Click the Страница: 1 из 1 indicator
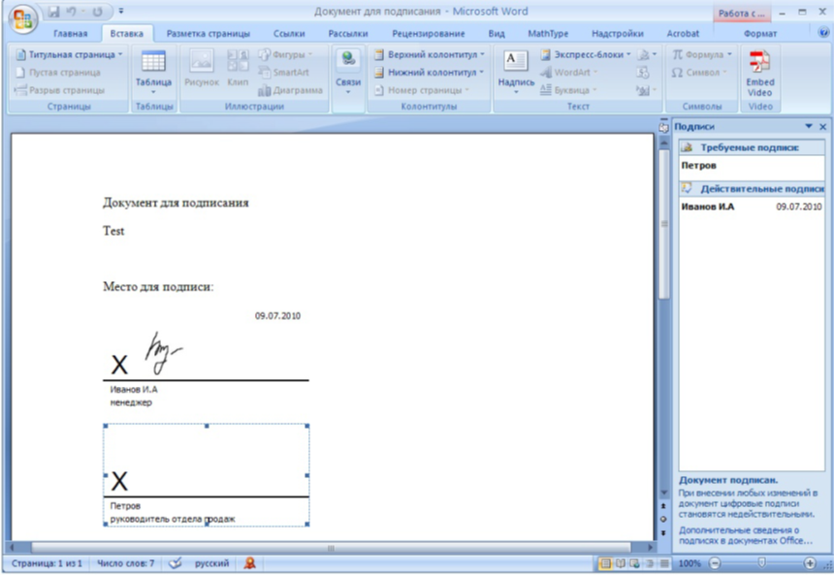The image size is (834, 575). (47, 563)
